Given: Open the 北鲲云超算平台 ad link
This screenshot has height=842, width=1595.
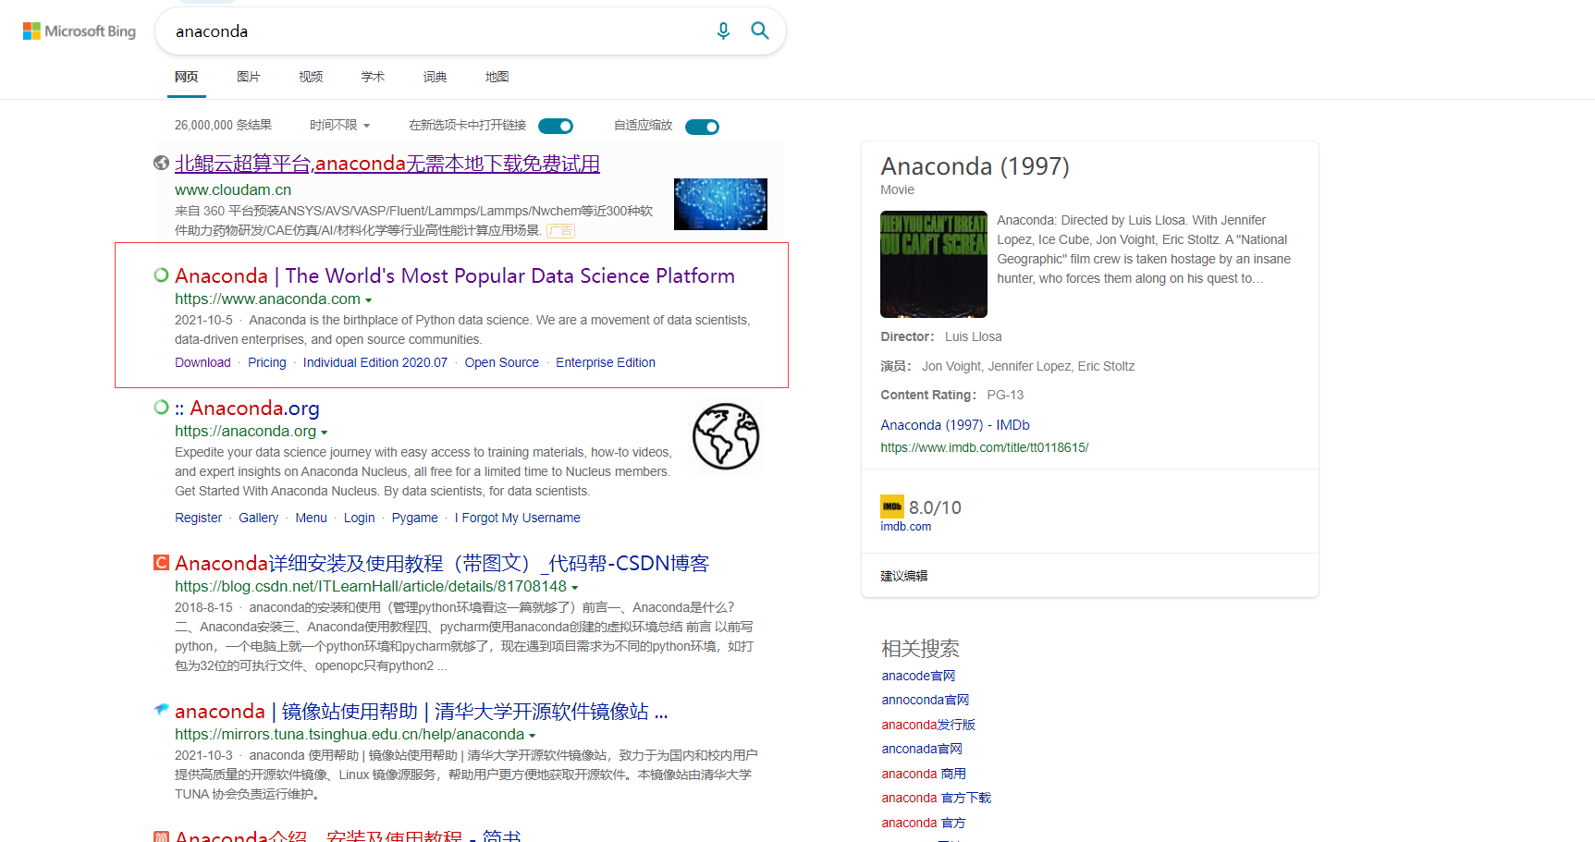Looking at the screenshot, I should (x=387, y=164).
